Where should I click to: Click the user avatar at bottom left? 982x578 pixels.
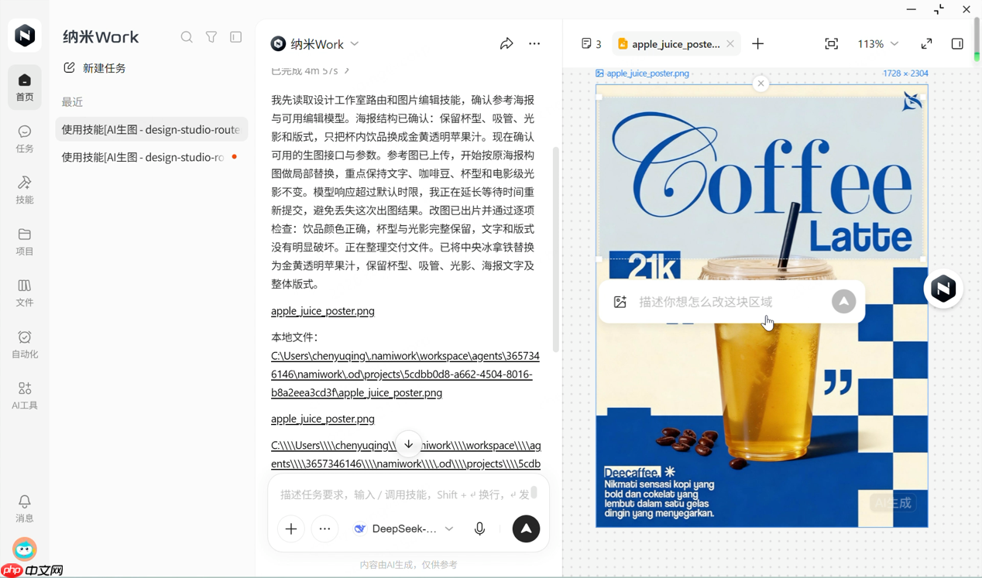click(25, 549)
